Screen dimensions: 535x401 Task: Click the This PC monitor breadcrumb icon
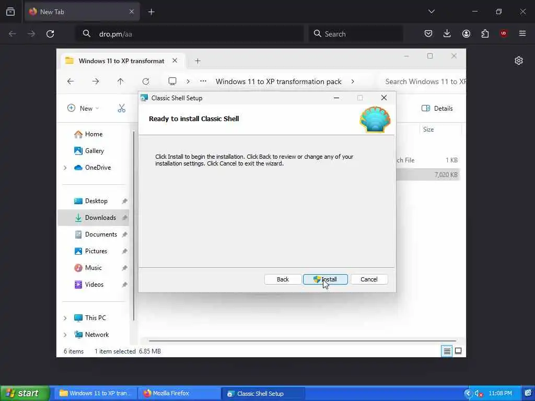[x=172, y=81]
